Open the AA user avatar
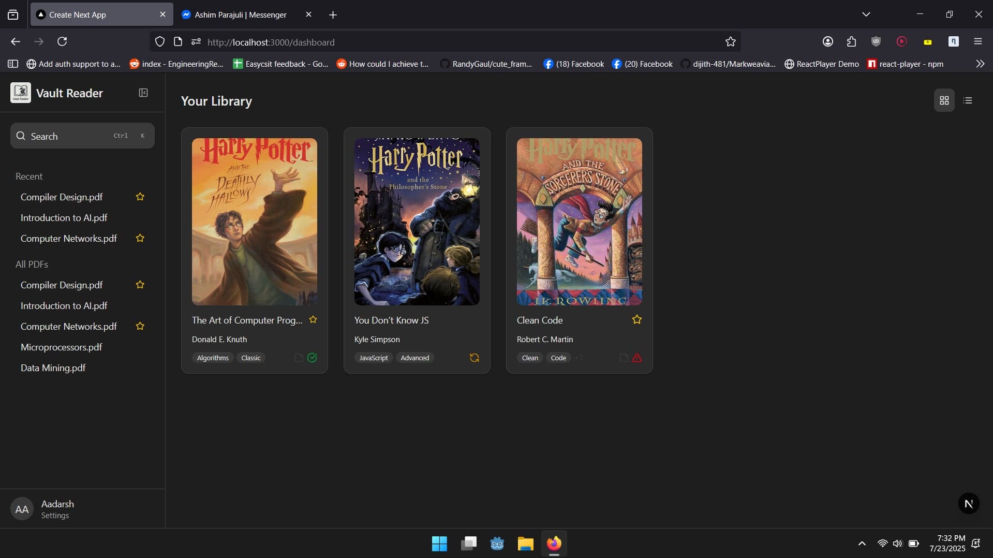Image resolution: width=993 pixels, height=558 pixels. (22, 509)
